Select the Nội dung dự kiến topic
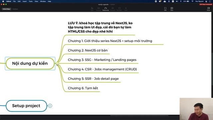The image size is (213, 120). tap(30, 64)
